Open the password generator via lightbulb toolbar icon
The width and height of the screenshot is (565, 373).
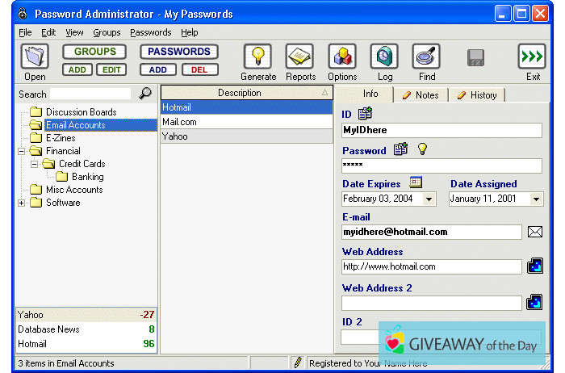point(257,57)
